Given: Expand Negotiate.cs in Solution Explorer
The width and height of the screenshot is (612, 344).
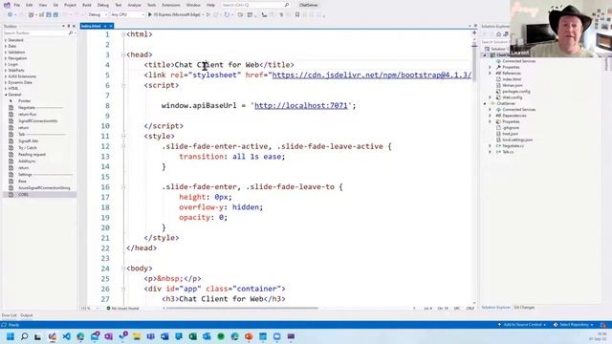Looking at the screenshot, I should [491, 146].
